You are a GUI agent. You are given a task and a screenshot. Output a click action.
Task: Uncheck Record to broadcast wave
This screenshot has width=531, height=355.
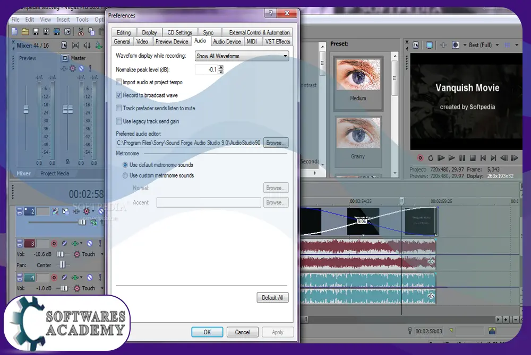pyautogui.click(x=118, y=95)
